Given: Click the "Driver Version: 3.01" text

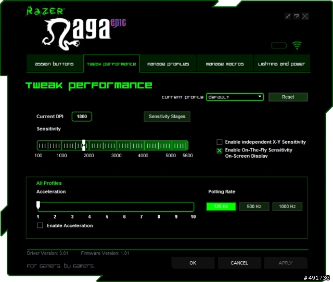Looking at the screenshot, I should coord(47,253).
